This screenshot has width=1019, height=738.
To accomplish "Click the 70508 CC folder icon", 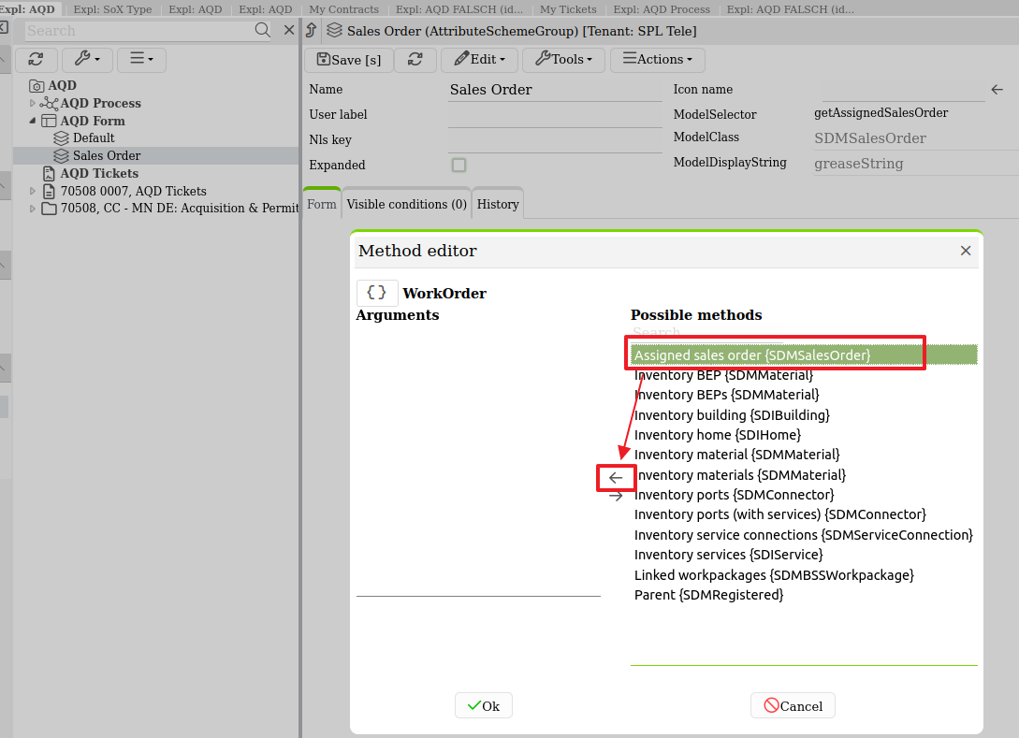I will 49,209.
